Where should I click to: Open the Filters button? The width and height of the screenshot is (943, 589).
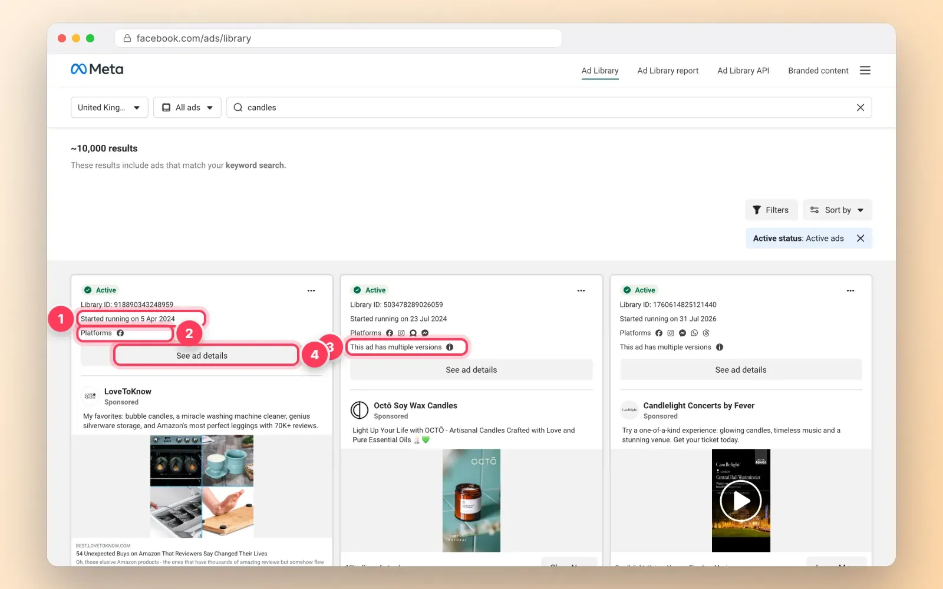pyautogui.click(x=771, y=210)
